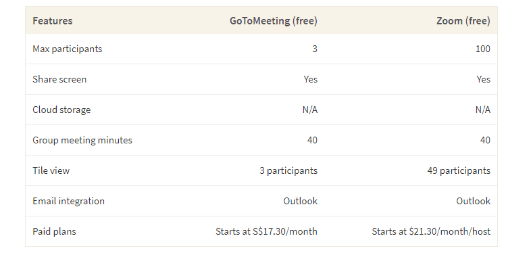This screenshot has height=255, width=508.
Task: Click the Features column header
Action: (53, 21)
